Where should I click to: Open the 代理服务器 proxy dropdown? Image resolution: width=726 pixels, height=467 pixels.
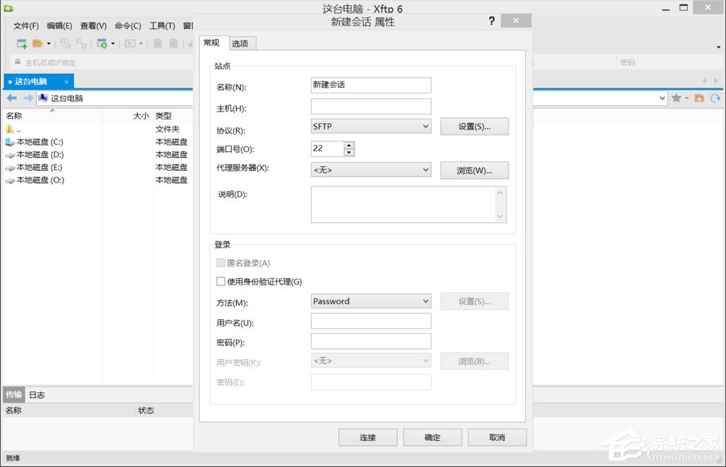370,169
